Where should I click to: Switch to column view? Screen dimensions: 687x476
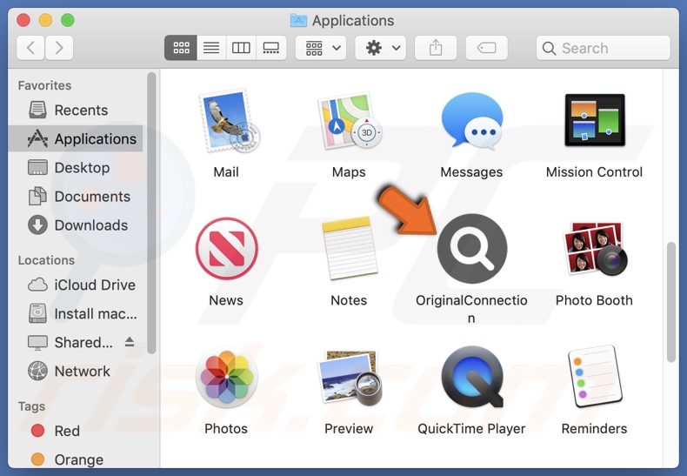point(241,48)
